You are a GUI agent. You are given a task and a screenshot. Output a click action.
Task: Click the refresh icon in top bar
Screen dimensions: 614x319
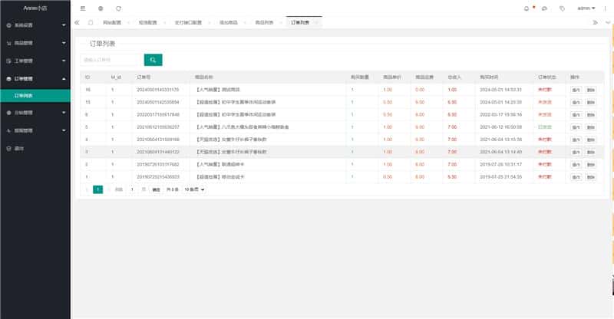click(118, 8)
